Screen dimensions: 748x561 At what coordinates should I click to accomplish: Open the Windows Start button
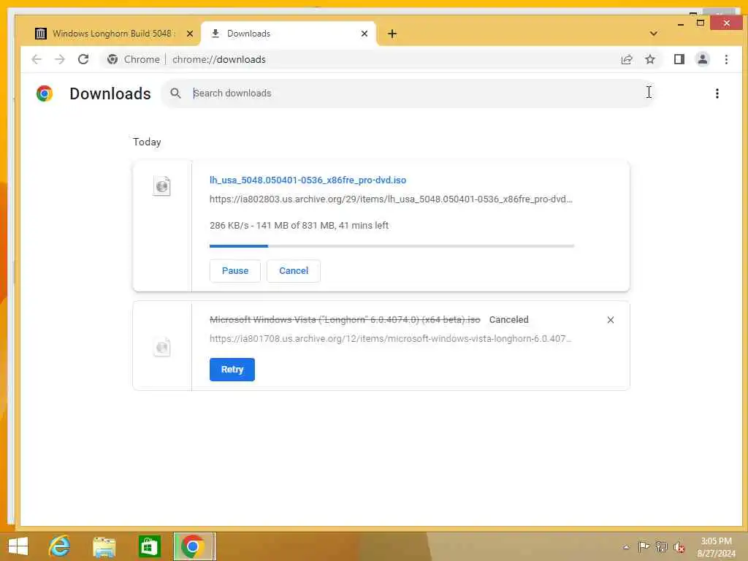(18, 546)
